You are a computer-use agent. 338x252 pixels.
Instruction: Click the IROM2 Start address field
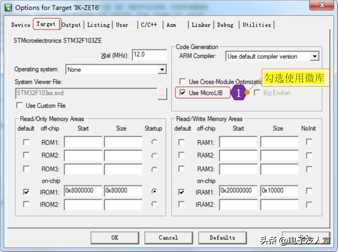(83, 205)
